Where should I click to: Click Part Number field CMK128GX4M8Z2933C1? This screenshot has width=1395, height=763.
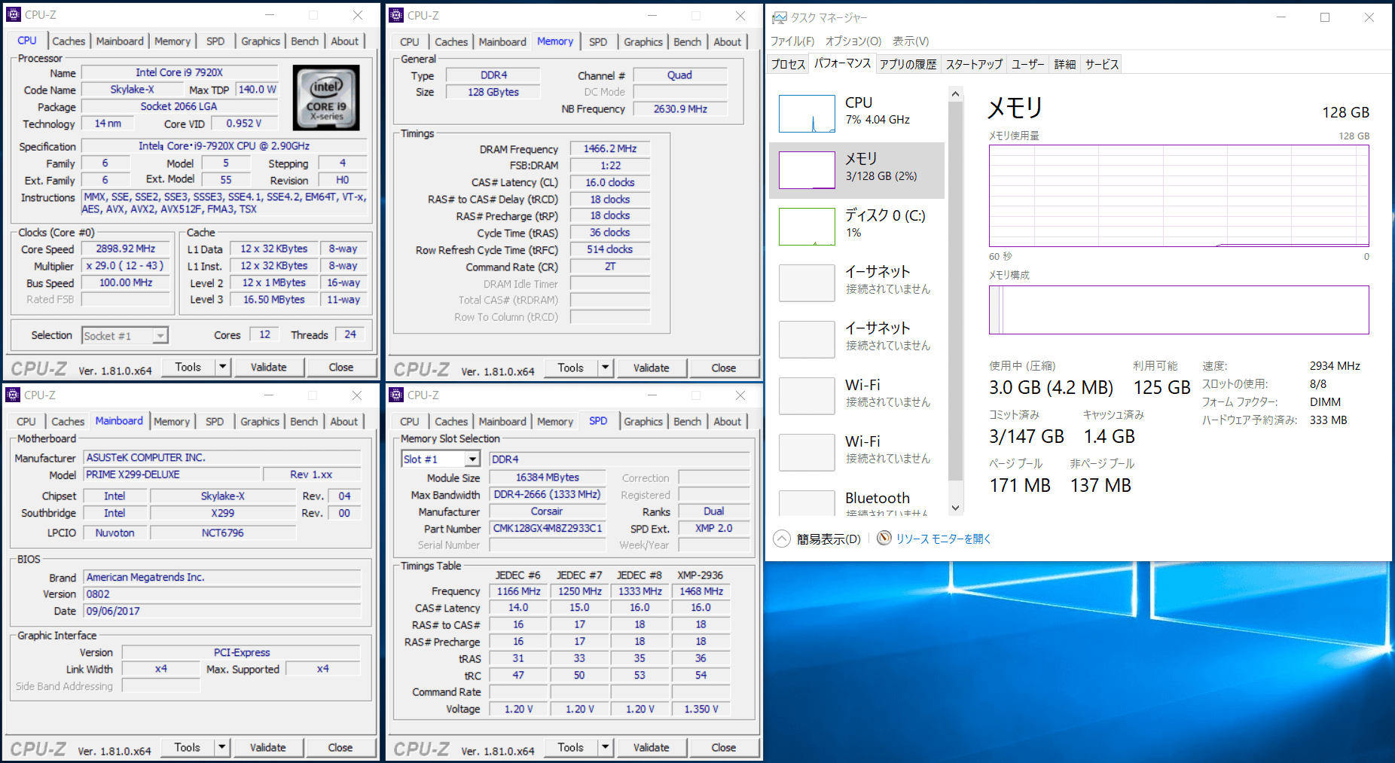click(548, 528)
